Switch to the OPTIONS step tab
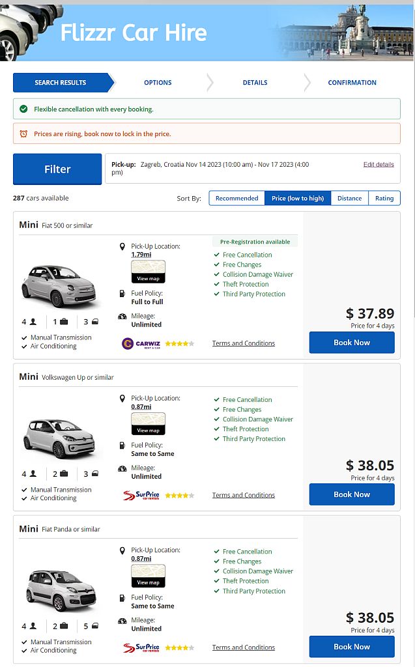The height and width of the screenshot is (667, 415). point(158,83)
